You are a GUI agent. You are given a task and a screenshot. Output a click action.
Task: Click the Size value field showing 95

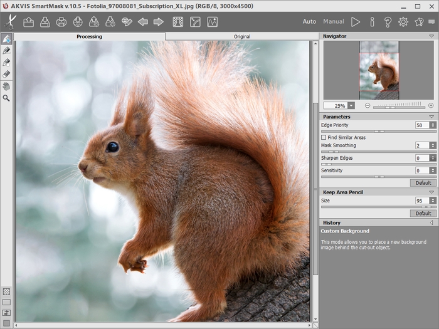click(x=423, y=201)
